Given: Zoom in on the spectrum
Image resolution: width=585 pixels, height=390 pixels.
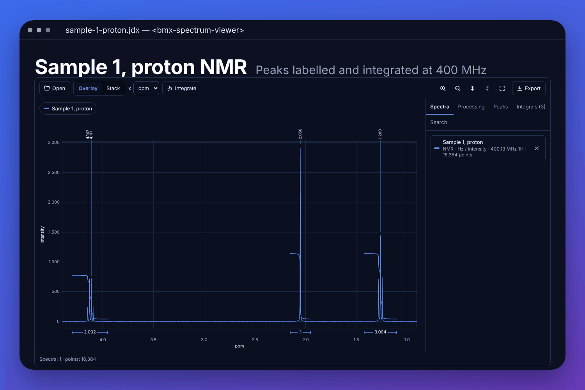Looking at the screenshot, I should coord(443,89).
